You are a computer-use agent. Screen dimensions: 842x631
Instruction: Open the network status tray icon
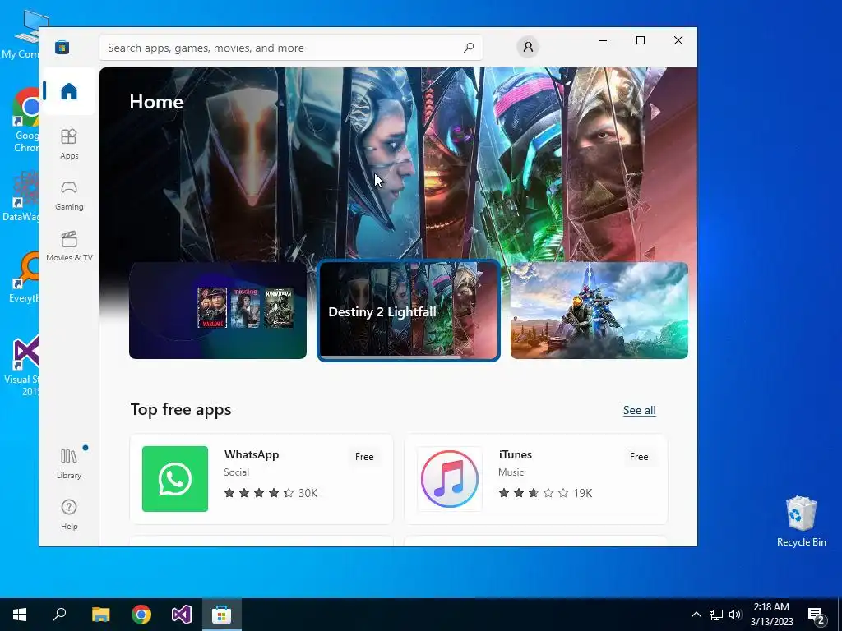(x=716, y=615)
